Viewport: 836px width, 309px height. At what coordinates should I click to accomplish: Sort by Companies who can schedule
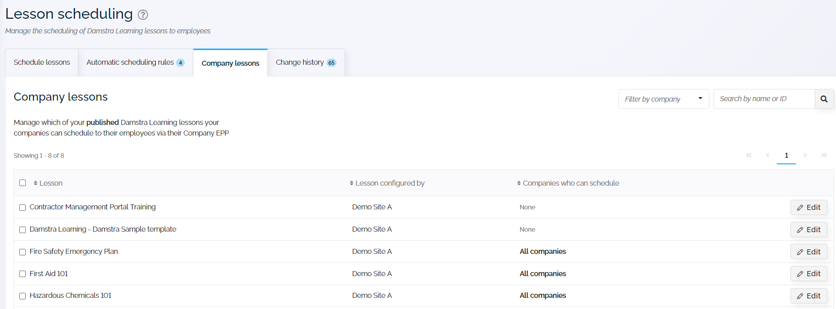pyautogui.click(x=568, y=183)
